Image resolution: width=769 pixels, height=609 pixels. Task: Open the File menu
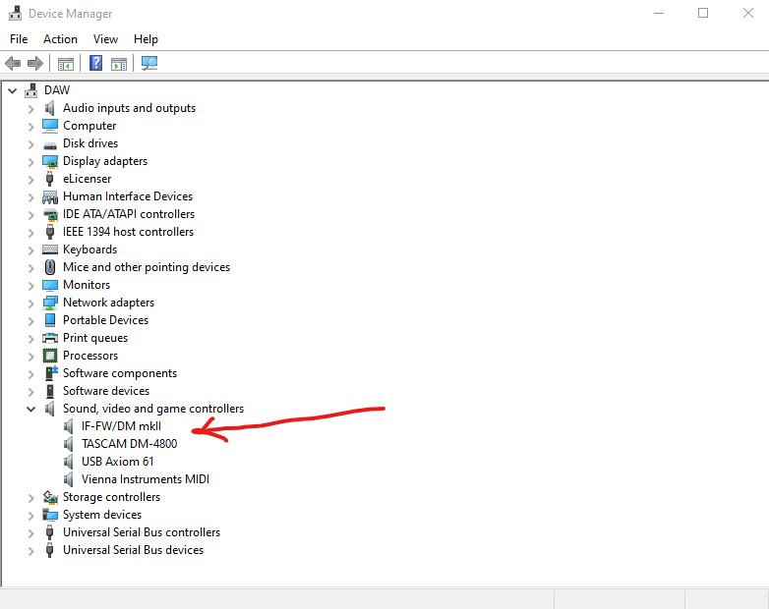point(19,39)
